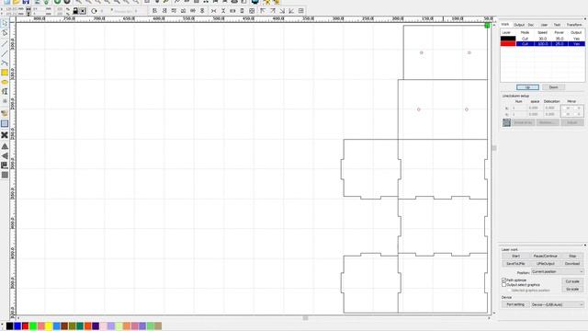Image resolution: width=588 pixels, height=331 pixels.
Task: Click the mirror vertical triangle icon
Action: pos(5,155)
